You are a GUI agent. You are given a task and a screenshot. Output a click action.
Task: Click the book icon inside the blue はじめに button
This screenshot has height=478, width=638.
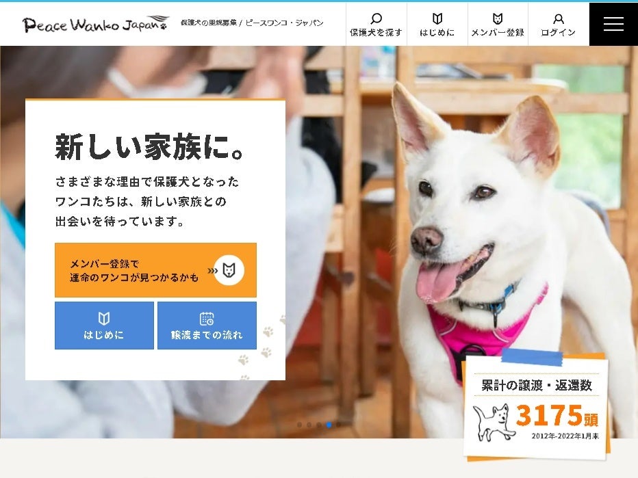[104, 318]
